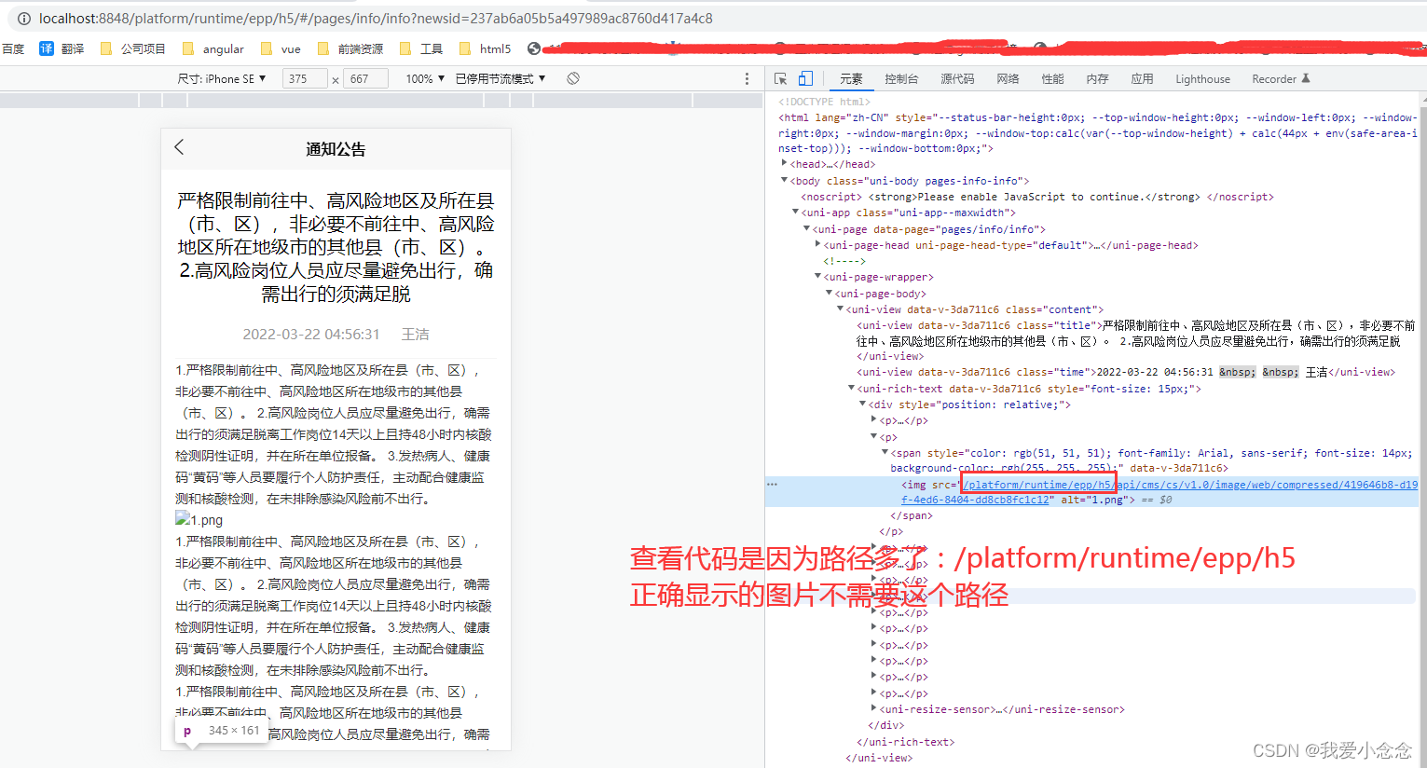1427x768 pixels.
Task: Open the 工具 bookmarks folder
Action: tap(421, 48)
